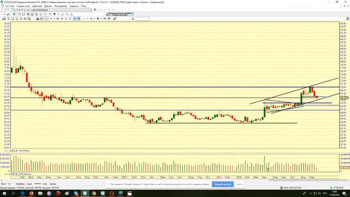Open the Действия menu

click(x=37, y=6)
